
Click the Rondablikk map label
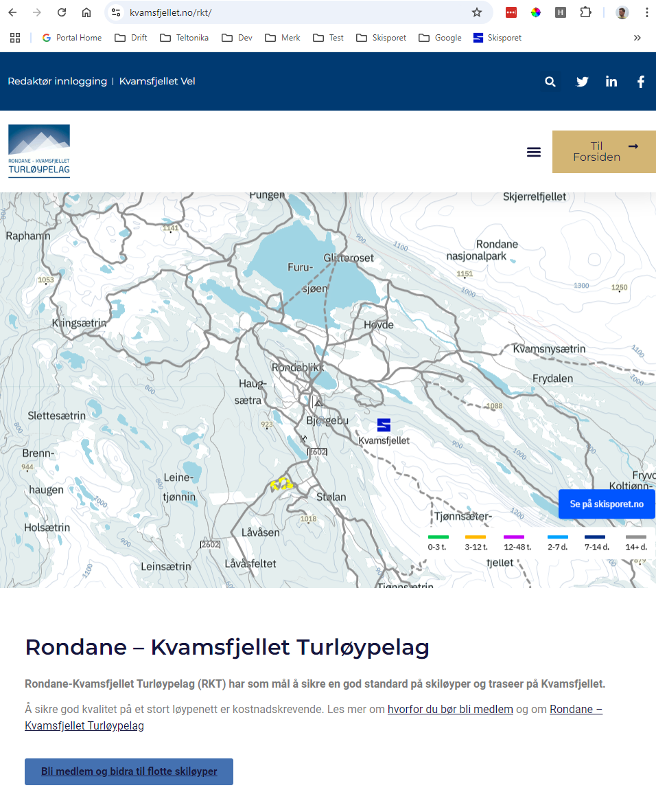[x=298, y=368]
